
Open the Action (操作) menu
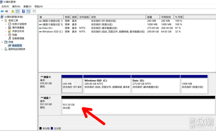[x=16, y=6]
